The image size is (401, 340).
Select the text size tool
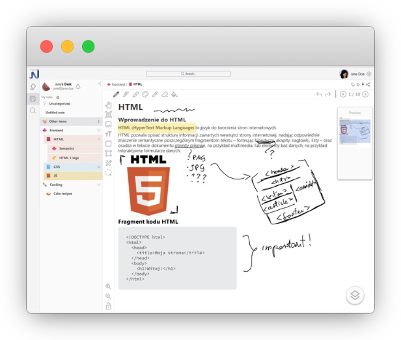coord(109,134)
